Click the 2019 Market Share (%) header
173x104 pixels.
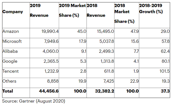72,10
